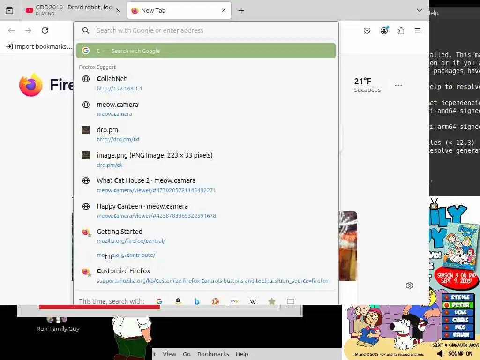Expand the List all tabs chevron

click(420, 10)
